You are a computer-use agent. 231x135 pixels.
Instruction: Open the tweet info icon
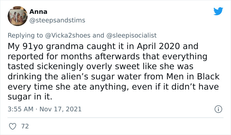[217, 109]
